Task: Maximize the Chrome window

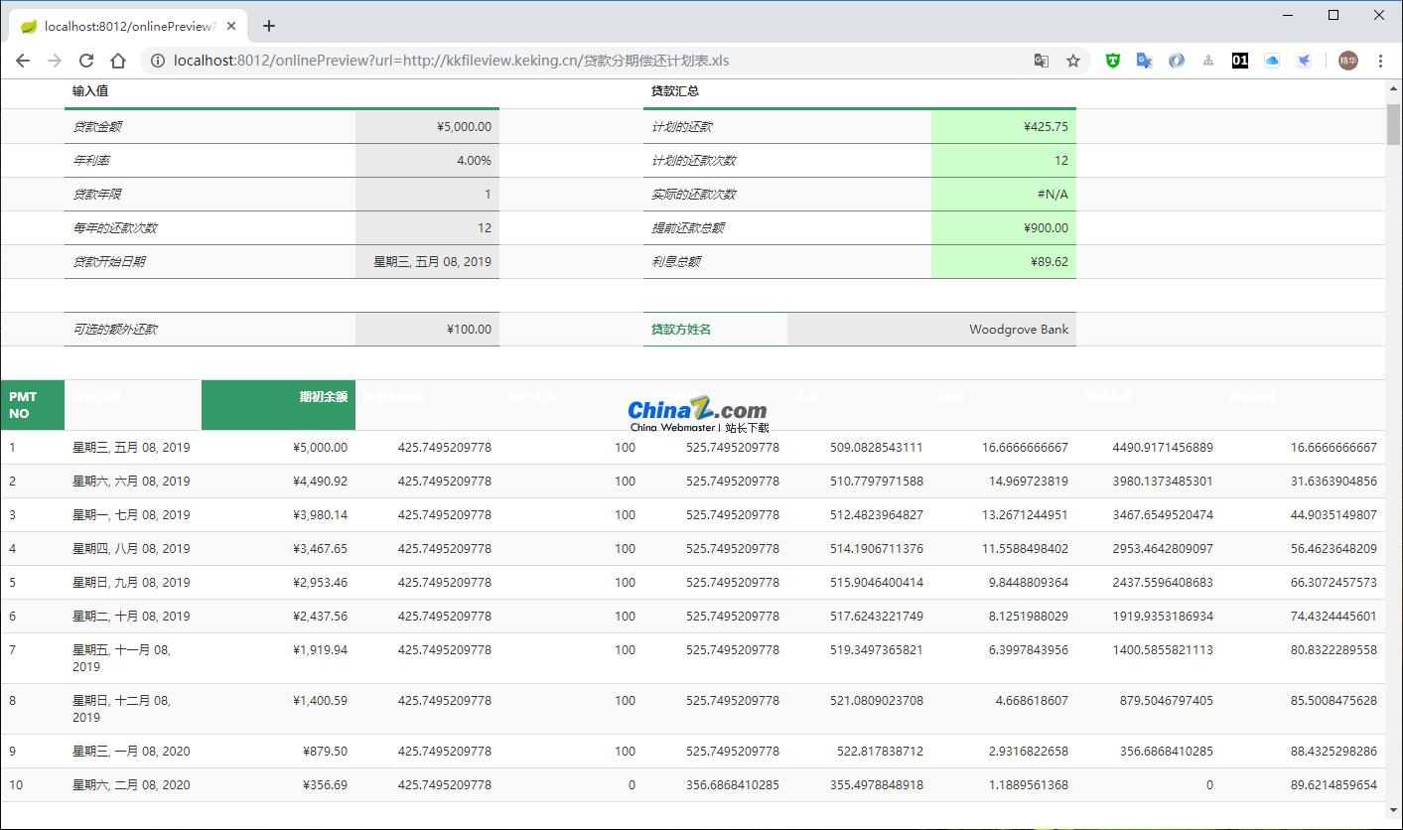Action: click(1333, 15)
